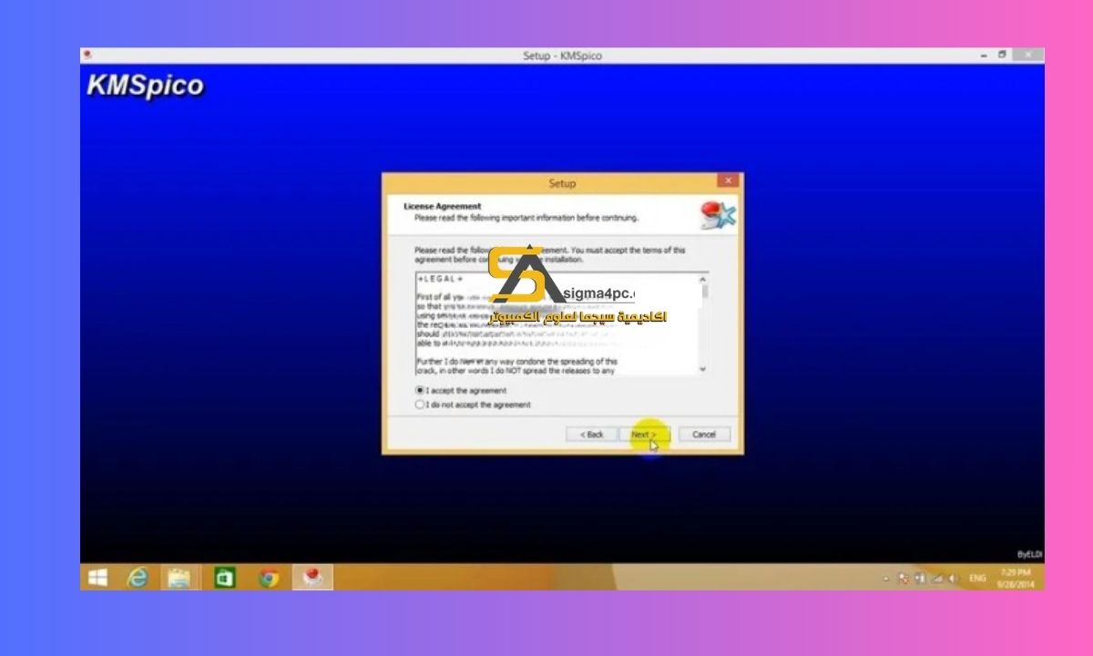Click the license text scrollbar thumb
Screen dimensions: 1093x656
pos(703,292)
